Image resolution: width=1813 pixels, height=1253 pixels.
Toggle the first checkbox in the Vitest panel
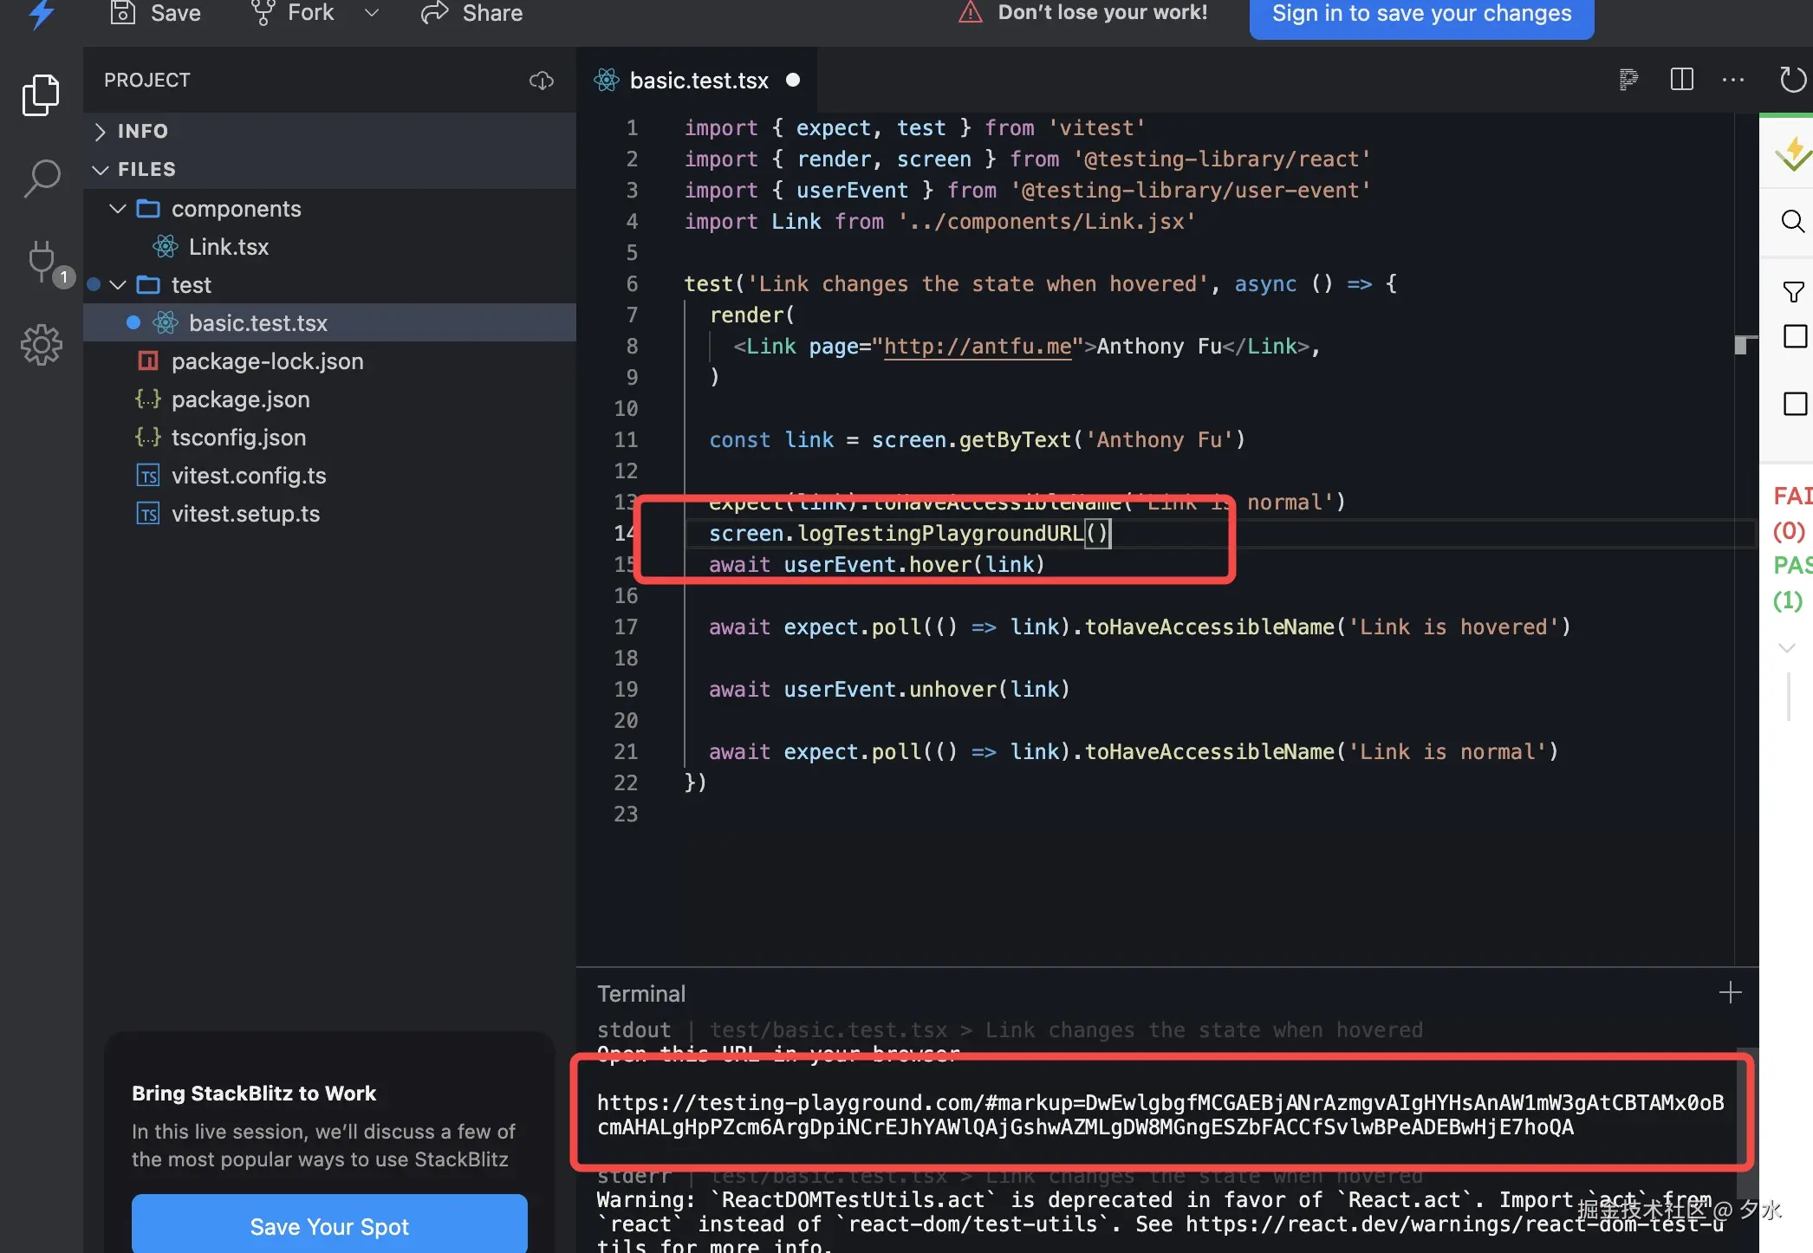click(x=1795, y=336)
